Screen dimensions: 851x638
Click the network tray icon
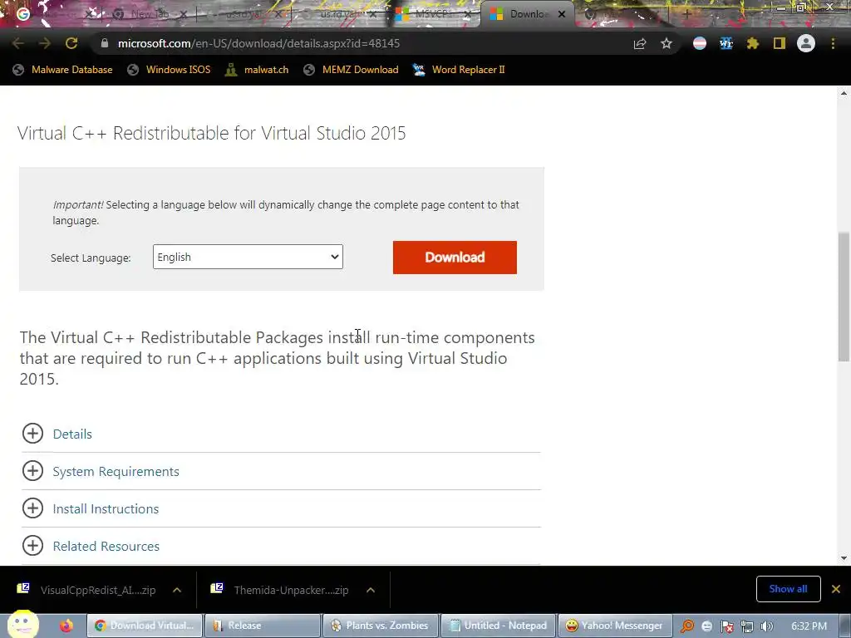click(747, 626)
